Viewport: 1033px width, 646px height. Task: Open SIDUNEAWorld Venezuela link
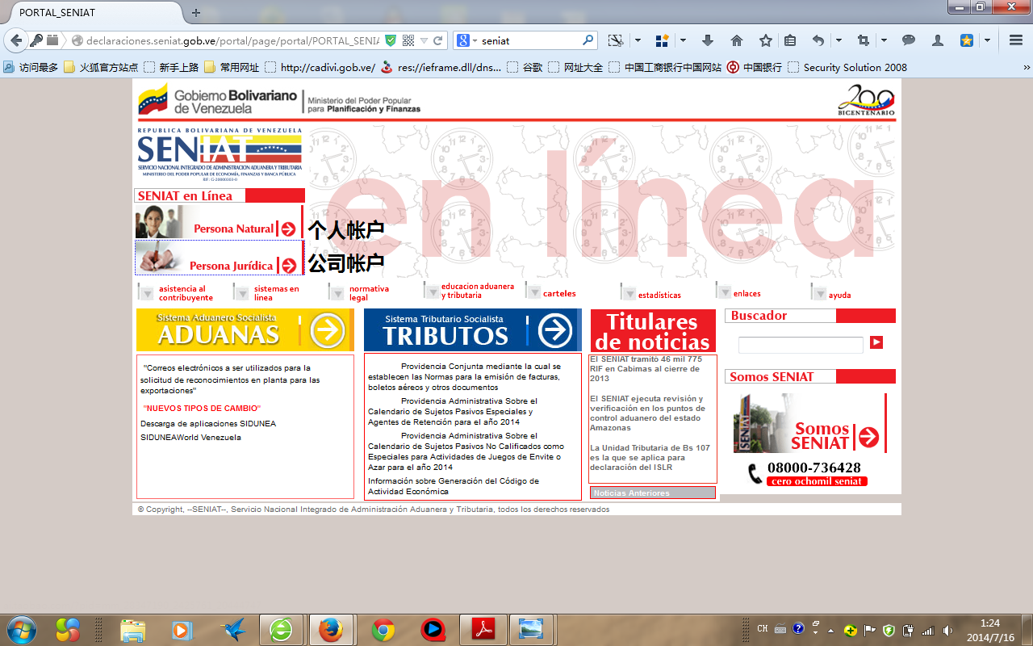pyautogui.click(x=190, y=438)
